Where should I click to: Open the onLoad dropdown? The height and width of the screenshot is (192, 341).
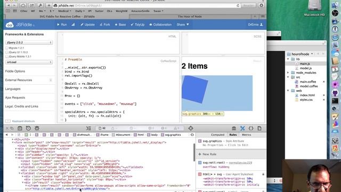pos(29,62)
